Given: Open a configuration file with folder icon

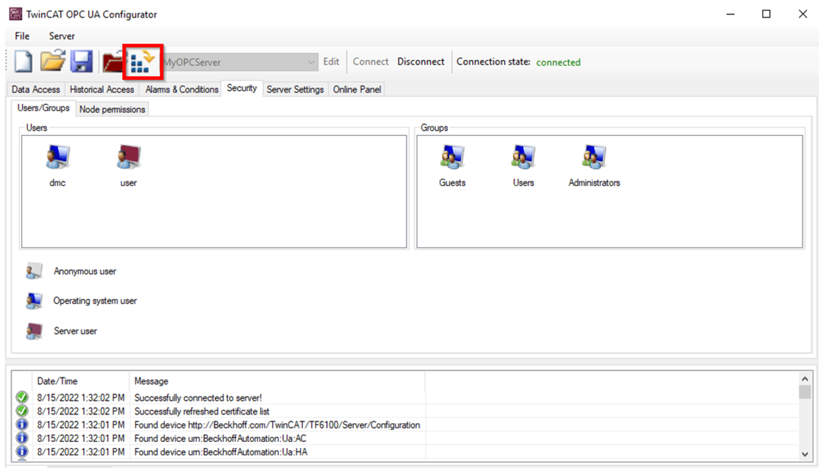Looking at the screenshot, I should click(53, 61).
